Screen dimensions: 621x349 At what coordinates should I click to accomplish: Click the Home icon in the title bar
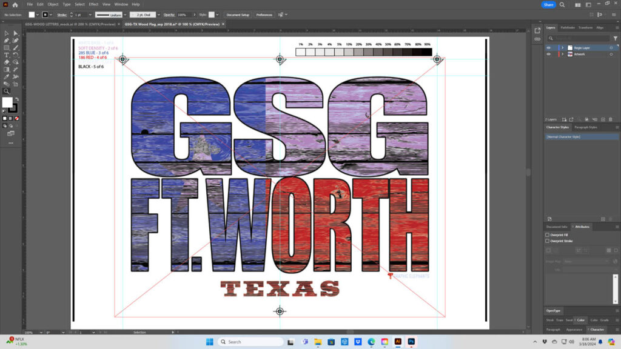[x=15, y=4]
